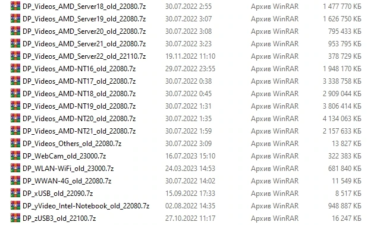Select file name DP_Videos_AMD-NT19_old_22080.7z
This screenshot has height=225, width=371.
coord(79,106)
